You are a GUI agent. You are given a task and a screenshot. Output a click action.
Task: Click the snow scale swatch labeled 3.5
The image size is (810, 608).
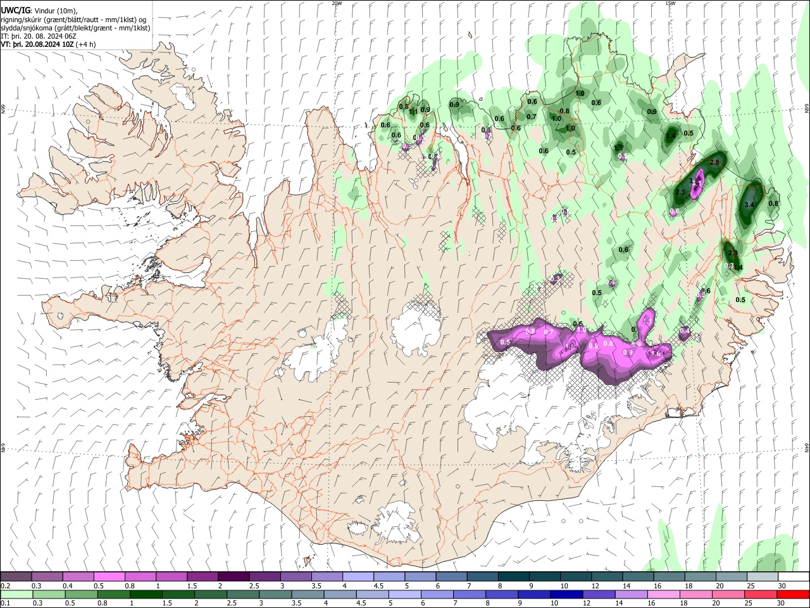click(327, 576)
